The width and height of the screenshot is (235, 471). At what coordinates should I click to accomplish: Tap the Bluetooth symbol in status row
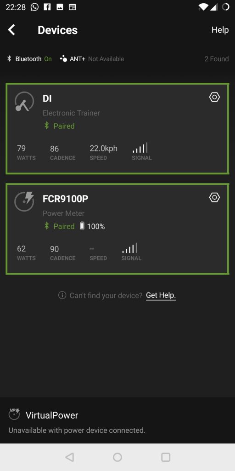tap(9, 58)
